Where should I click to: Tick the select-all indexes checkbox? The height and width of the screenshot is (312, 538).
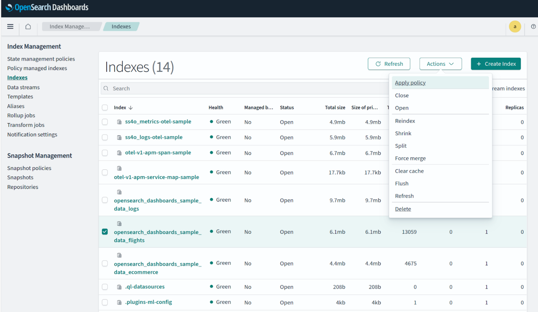(x=105, y=108)
